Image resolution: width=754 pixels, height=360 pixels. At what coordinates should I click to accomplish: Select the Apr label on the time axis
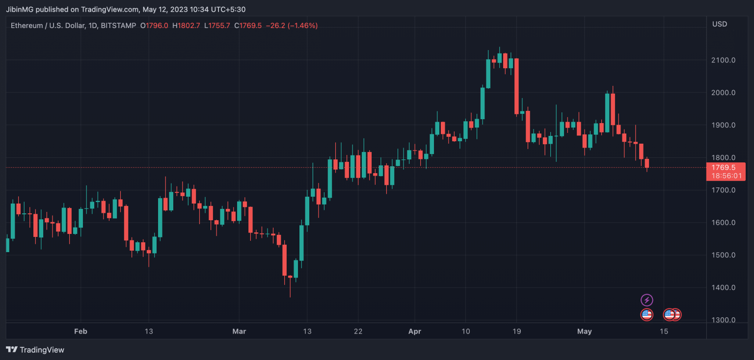(415, 332)
